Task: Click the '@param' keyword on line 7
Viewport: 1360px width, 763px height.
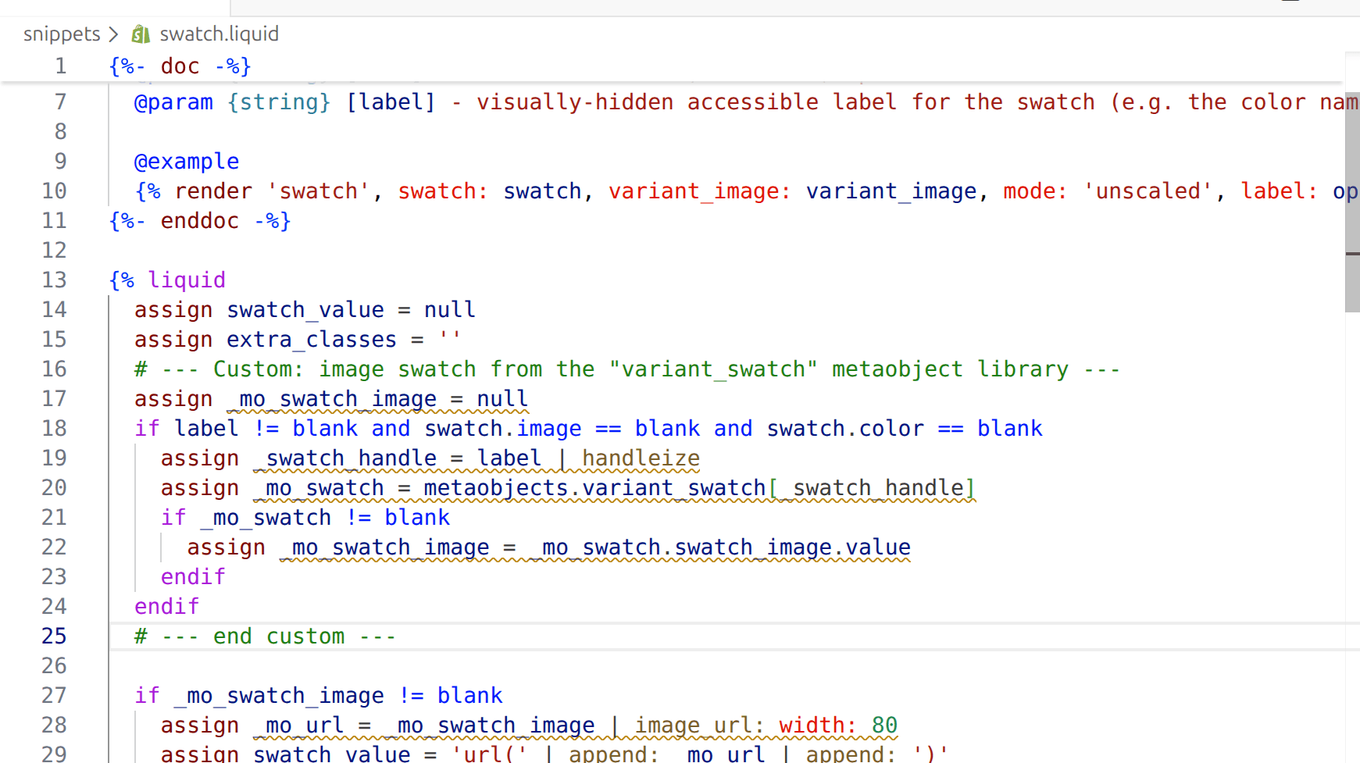Action: 173,102
